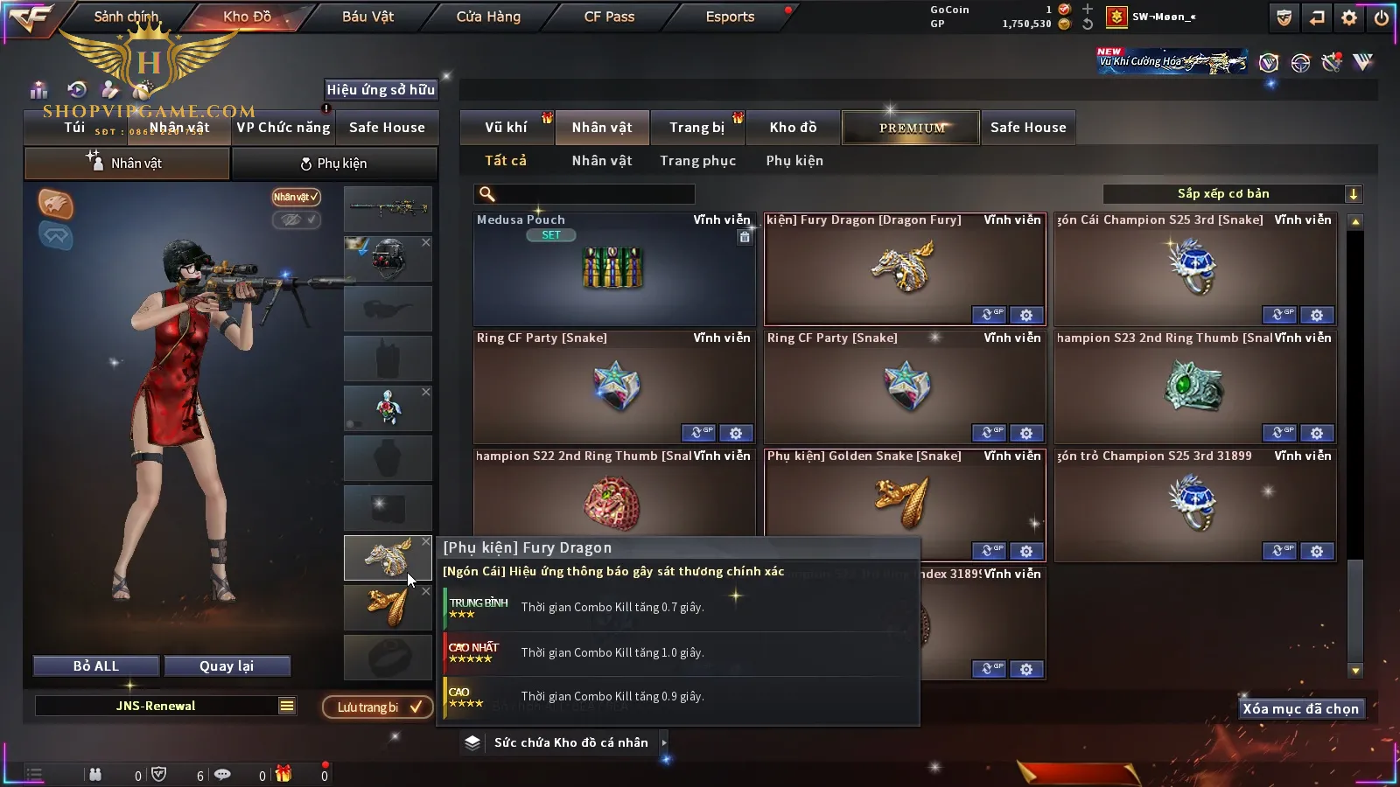Click the scrollbar down arrow in inventory
The image size is (1400, 787).
click(x=1355, y=671)
